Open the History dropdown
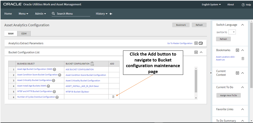The image size is (253, 123). (102, 14)
